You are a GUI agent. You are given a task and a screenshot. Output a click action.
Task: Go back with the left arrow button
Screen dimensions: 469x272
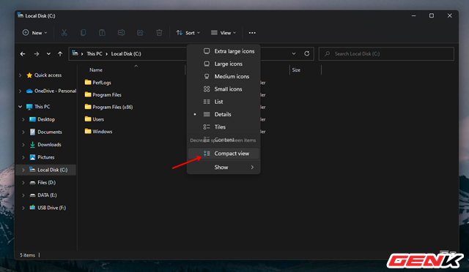point(23,54)
